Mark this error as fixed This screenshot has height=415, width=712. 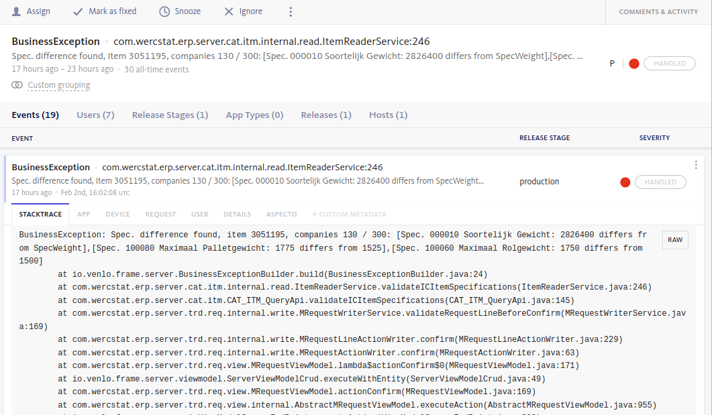point(105,11)
